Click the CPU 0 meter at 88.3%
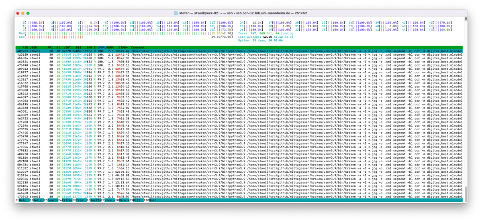Screen dimensions: 482x222 point(34,22)
